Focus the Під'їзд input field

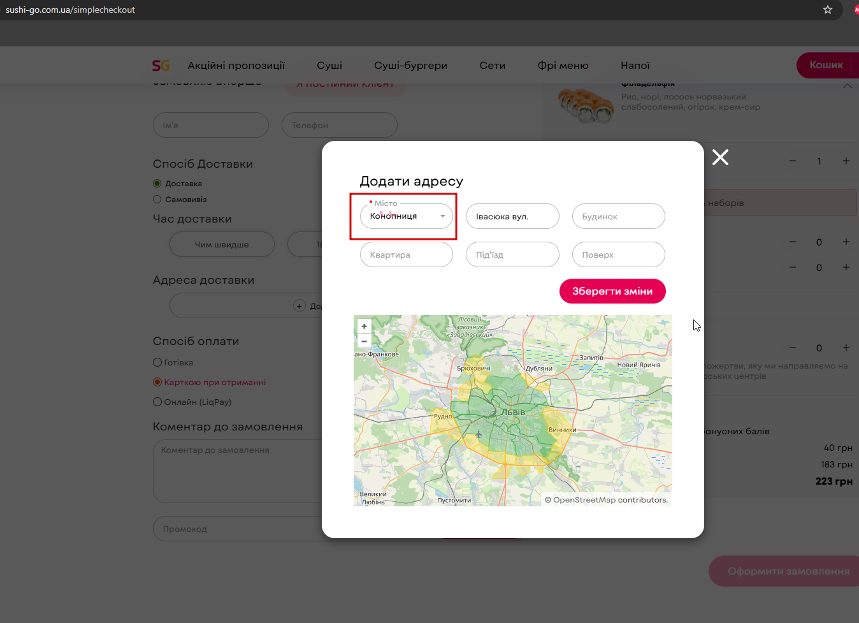pos(512,254)
